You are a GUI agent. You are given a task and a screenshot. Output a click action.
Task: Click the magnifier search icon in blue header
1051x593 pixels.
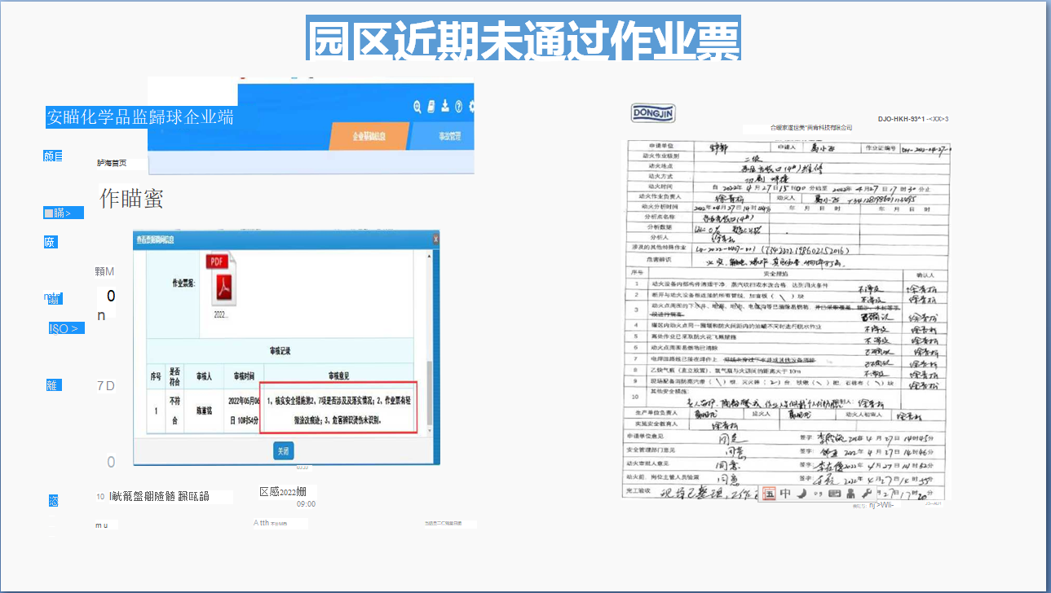[x=417, y=107]
